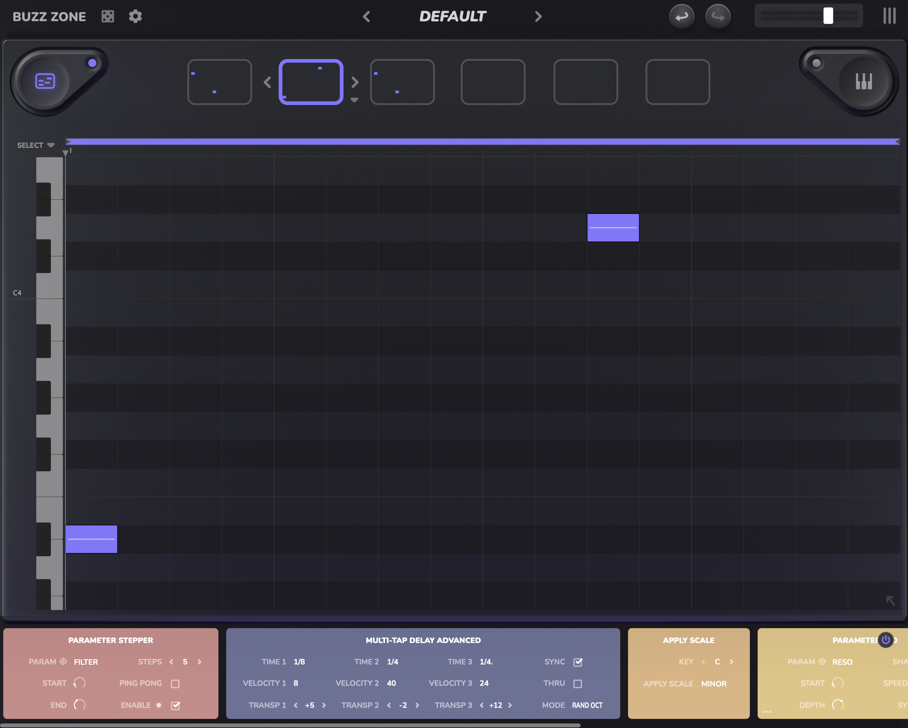908x728 pixels.
Task: Toggle the PING PONG checkbox
Action: coord(175,683)
